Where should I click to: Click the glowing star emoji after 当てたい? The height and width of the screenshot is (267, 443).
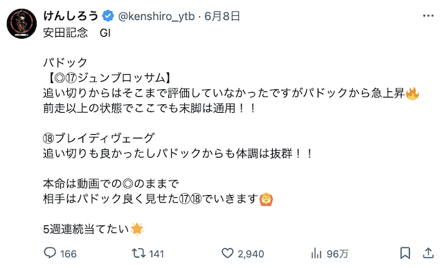tap(137, 229)
